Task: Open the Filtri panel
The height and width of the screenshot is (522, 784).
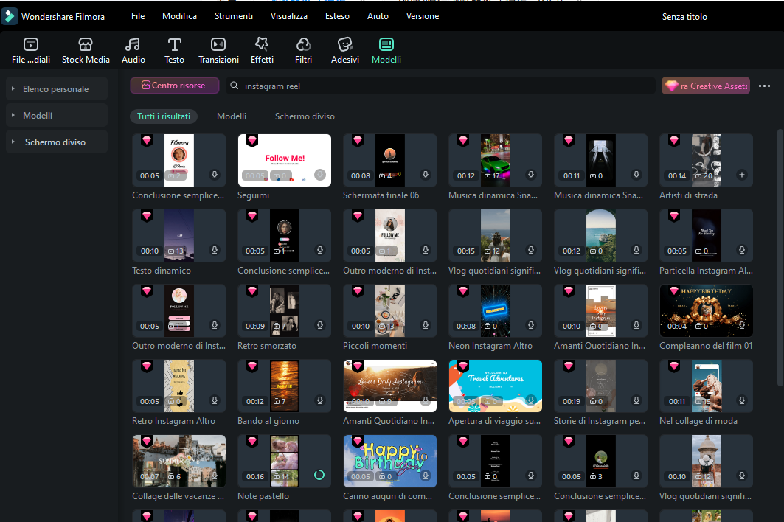Action: (x=303, y=49)
